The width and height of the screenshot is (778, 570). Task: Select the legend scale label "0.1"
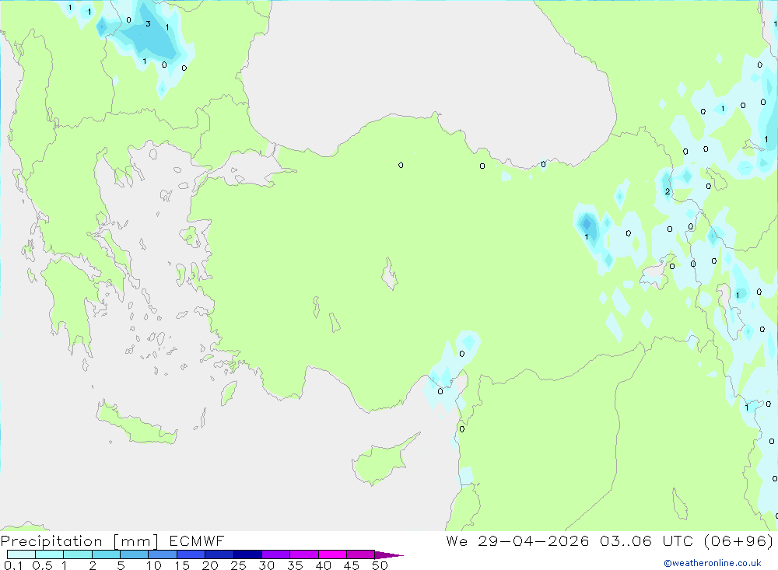click(x=13, y=565)
